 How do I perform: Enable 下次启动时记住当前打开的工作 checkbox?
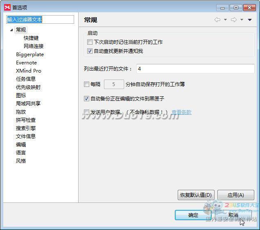coord(90,42)
